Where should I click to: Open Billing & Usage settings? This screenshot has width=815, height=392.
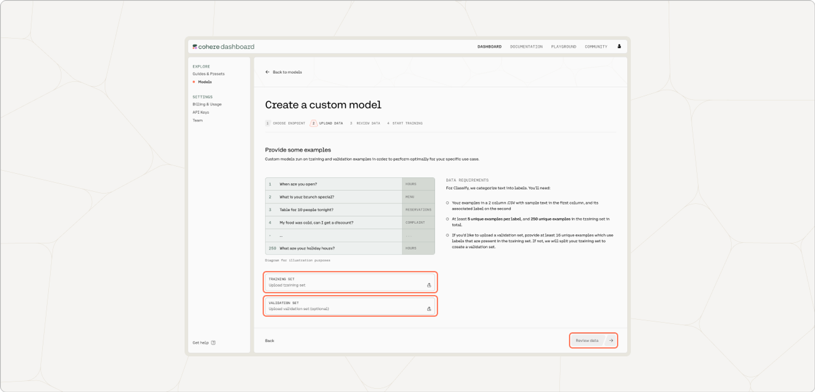pyautogui.click(x=207, y=104)
